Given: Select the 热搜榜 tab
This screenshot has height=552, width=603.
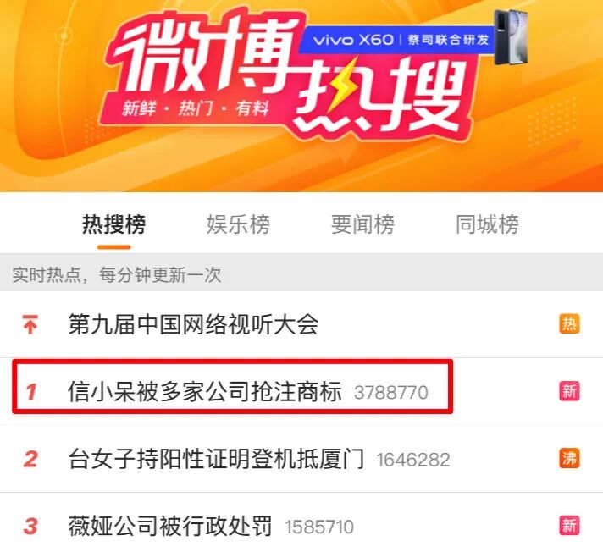Looking at the screenshot, I should [113, 224].
